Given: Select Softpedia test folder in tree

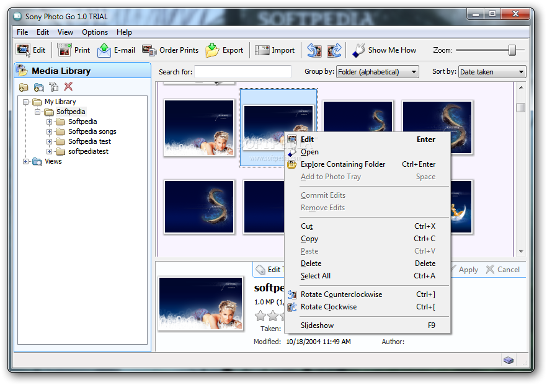Looking at the screenshot, I should tap(89, 141).
